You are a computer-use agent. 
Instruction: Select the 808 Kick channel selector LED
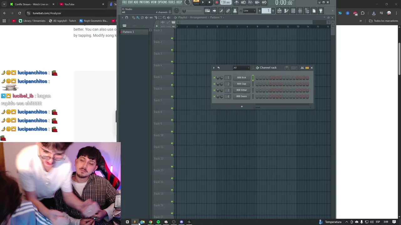[x=253, y=77]
